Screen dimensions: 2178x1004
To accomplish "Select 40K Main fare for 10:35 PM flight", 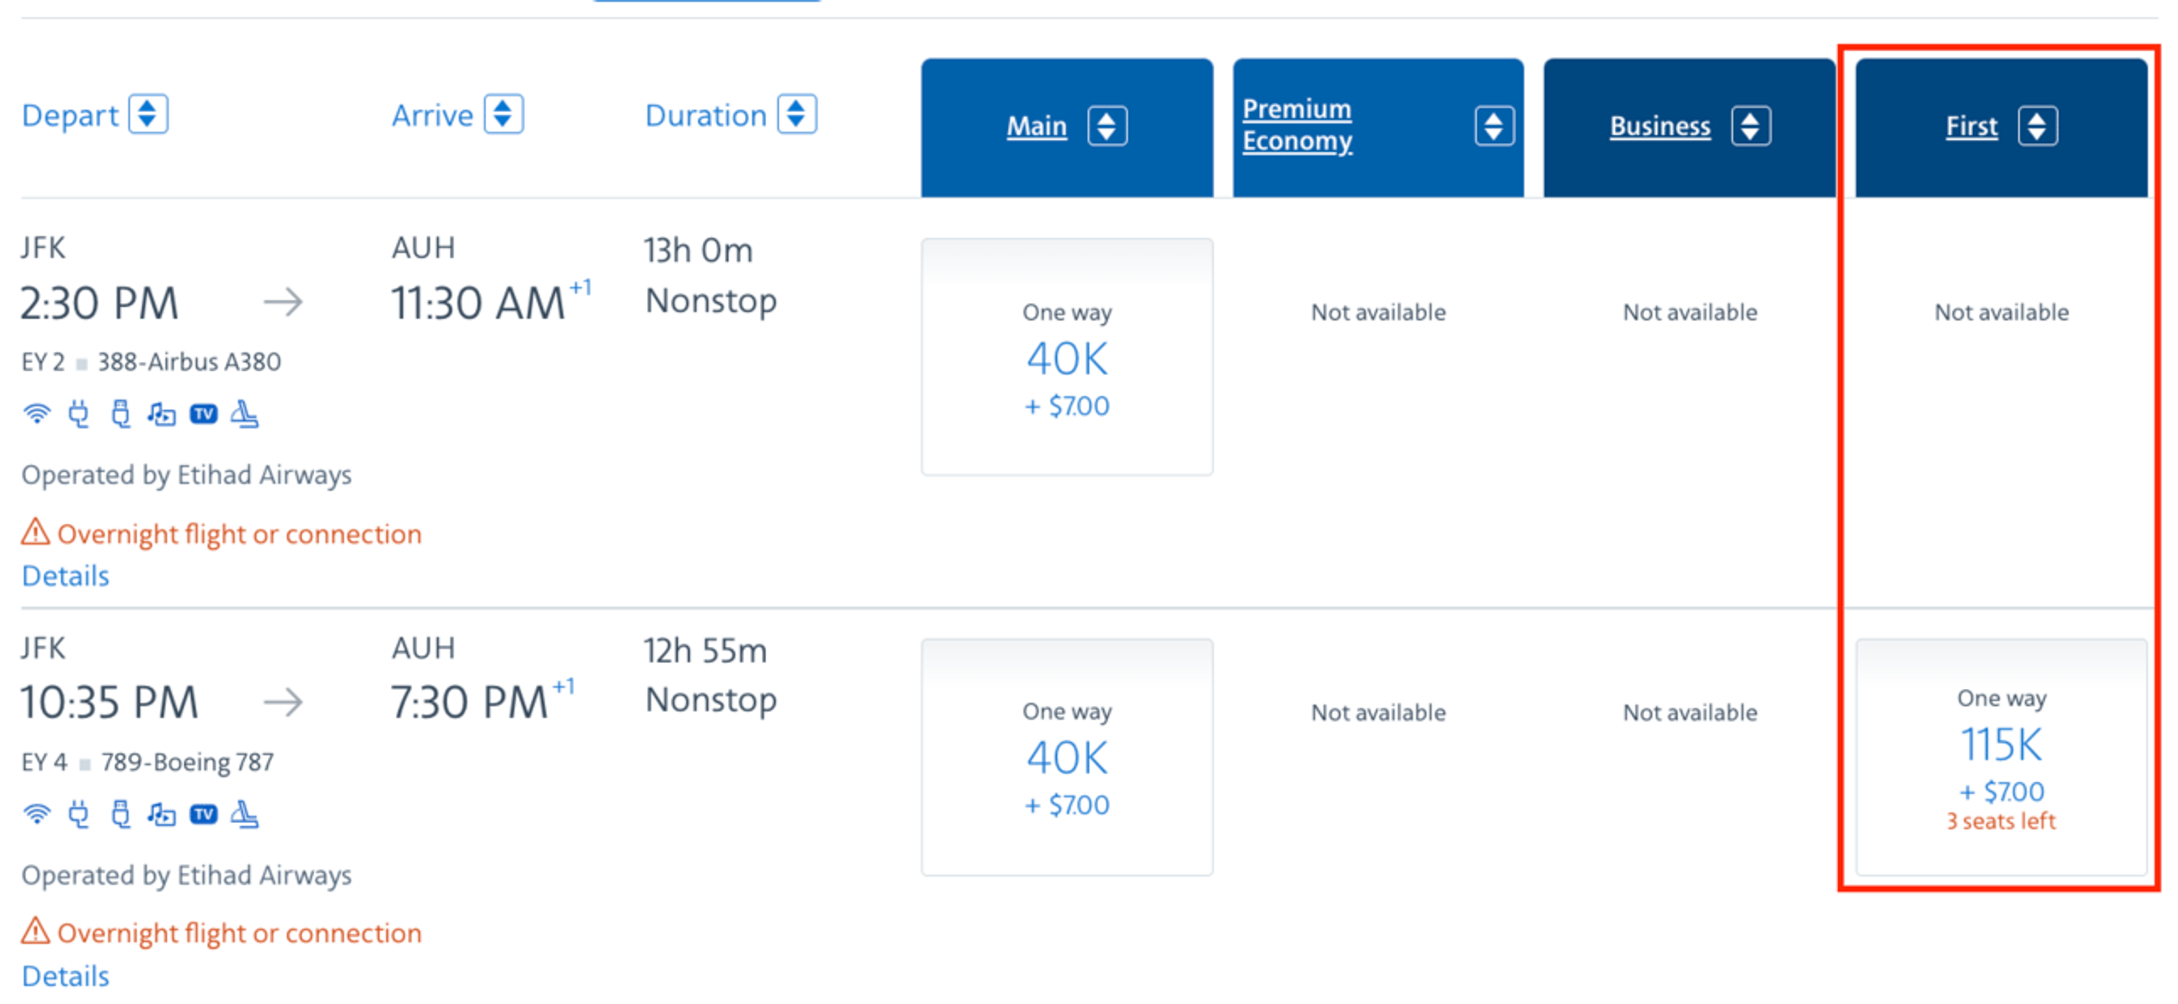I will point(1067,757).
